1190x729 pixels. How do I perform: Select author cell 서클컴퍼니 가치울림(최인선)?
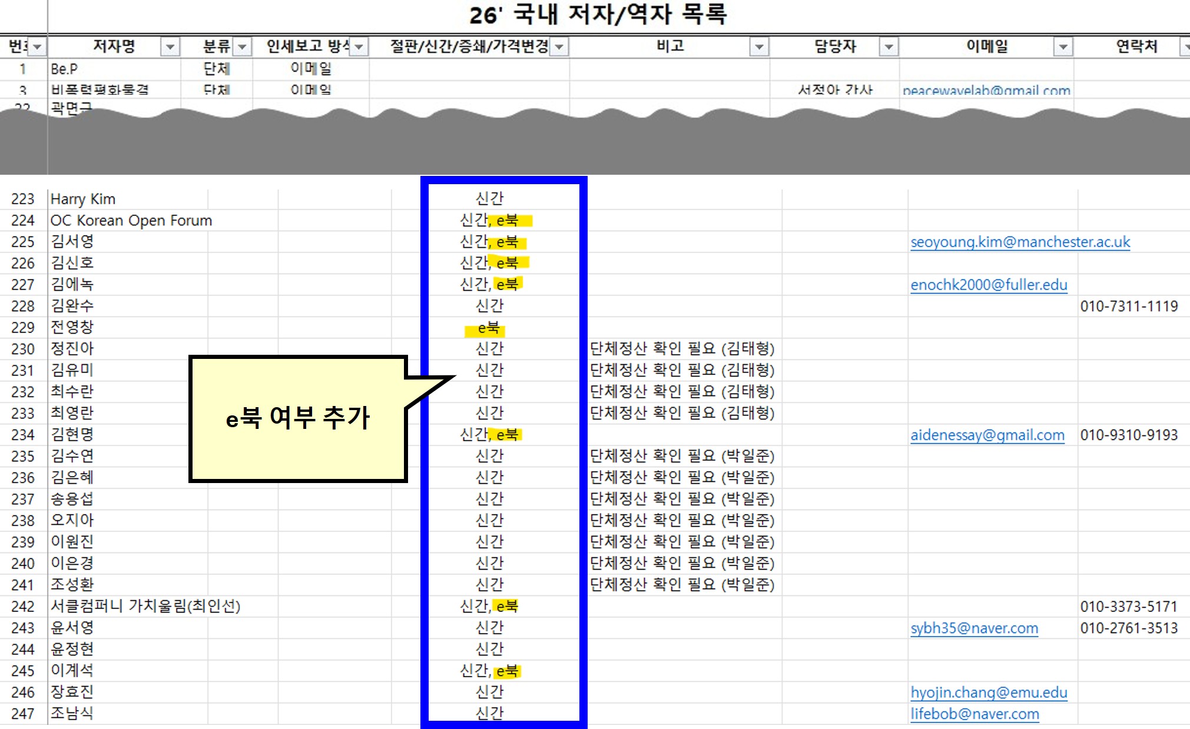coord(145,606)
